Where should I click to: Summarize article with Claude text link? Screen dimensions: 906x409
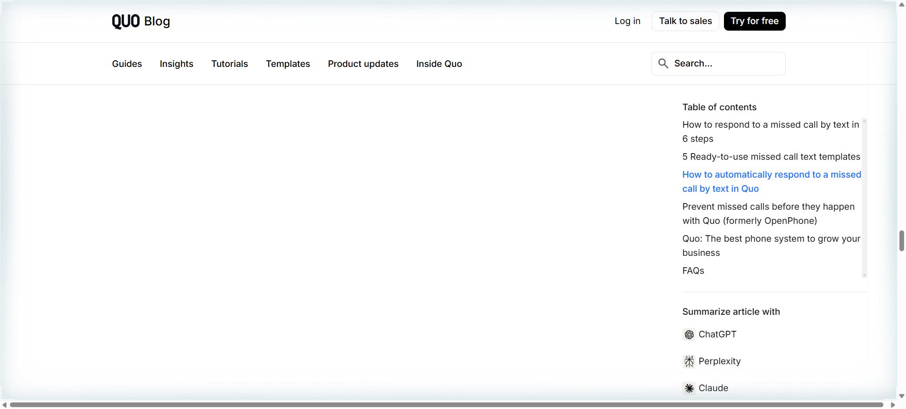click(x=713, y=388)
